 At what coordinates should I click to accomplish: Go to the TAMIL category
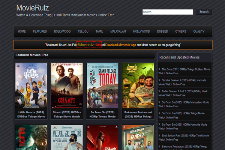[99, 31]
